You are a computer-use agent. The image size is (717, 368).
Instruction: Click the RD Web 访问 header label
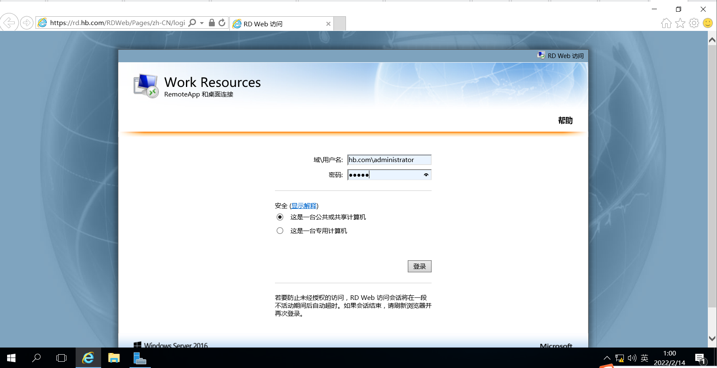pyautogui.click(x=565, y=56)
